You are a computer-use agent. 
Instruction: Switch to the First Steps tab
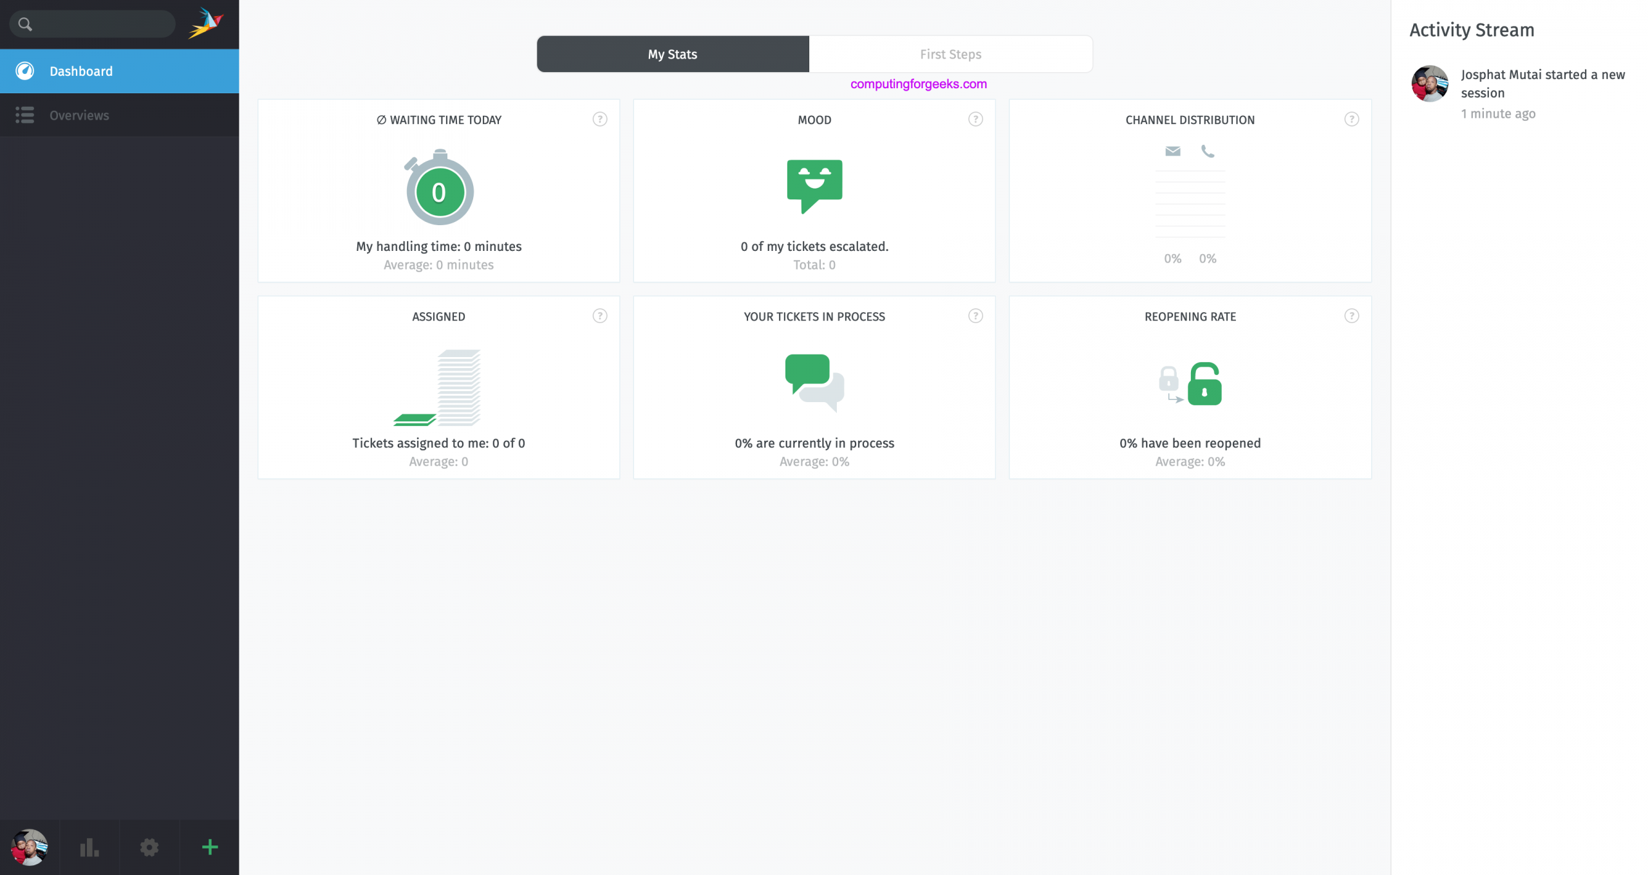click(x=950, y=54)
